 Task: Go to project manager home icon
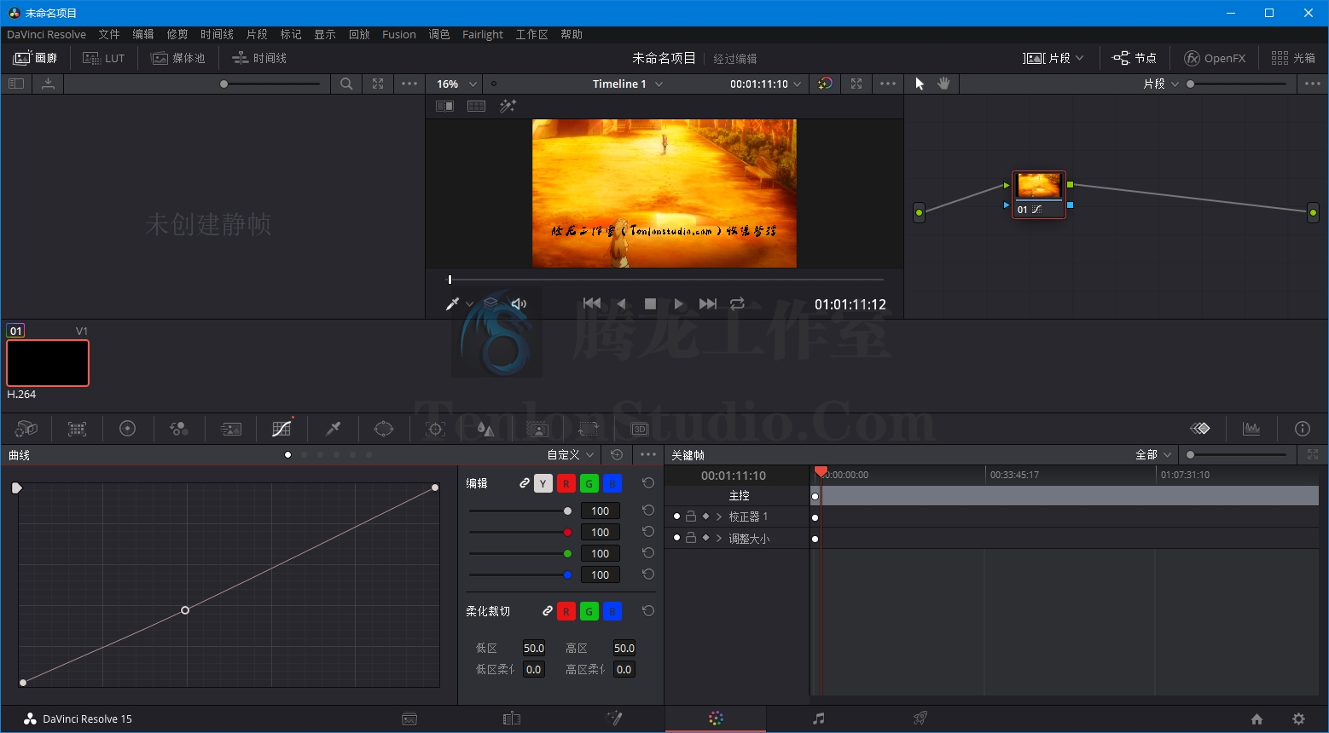click(1256, 719)
